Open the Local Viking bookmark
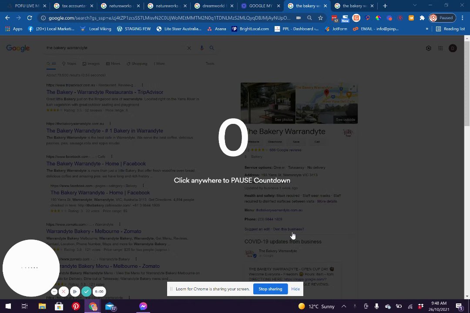This screenshot has width=470, height=313. click(x=96, y=29)
